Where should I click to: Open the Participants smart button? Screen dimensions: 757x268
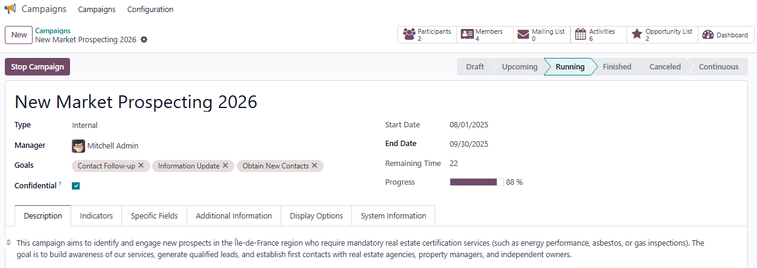427,35
